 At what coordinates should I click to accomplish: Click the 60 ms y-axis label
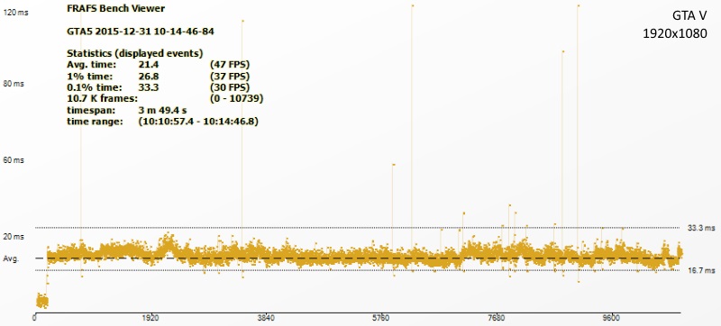pyautogui.click(x=14, y=160)
